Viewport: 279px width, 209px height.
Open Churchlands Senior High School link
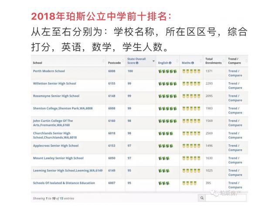coord(55,135)
